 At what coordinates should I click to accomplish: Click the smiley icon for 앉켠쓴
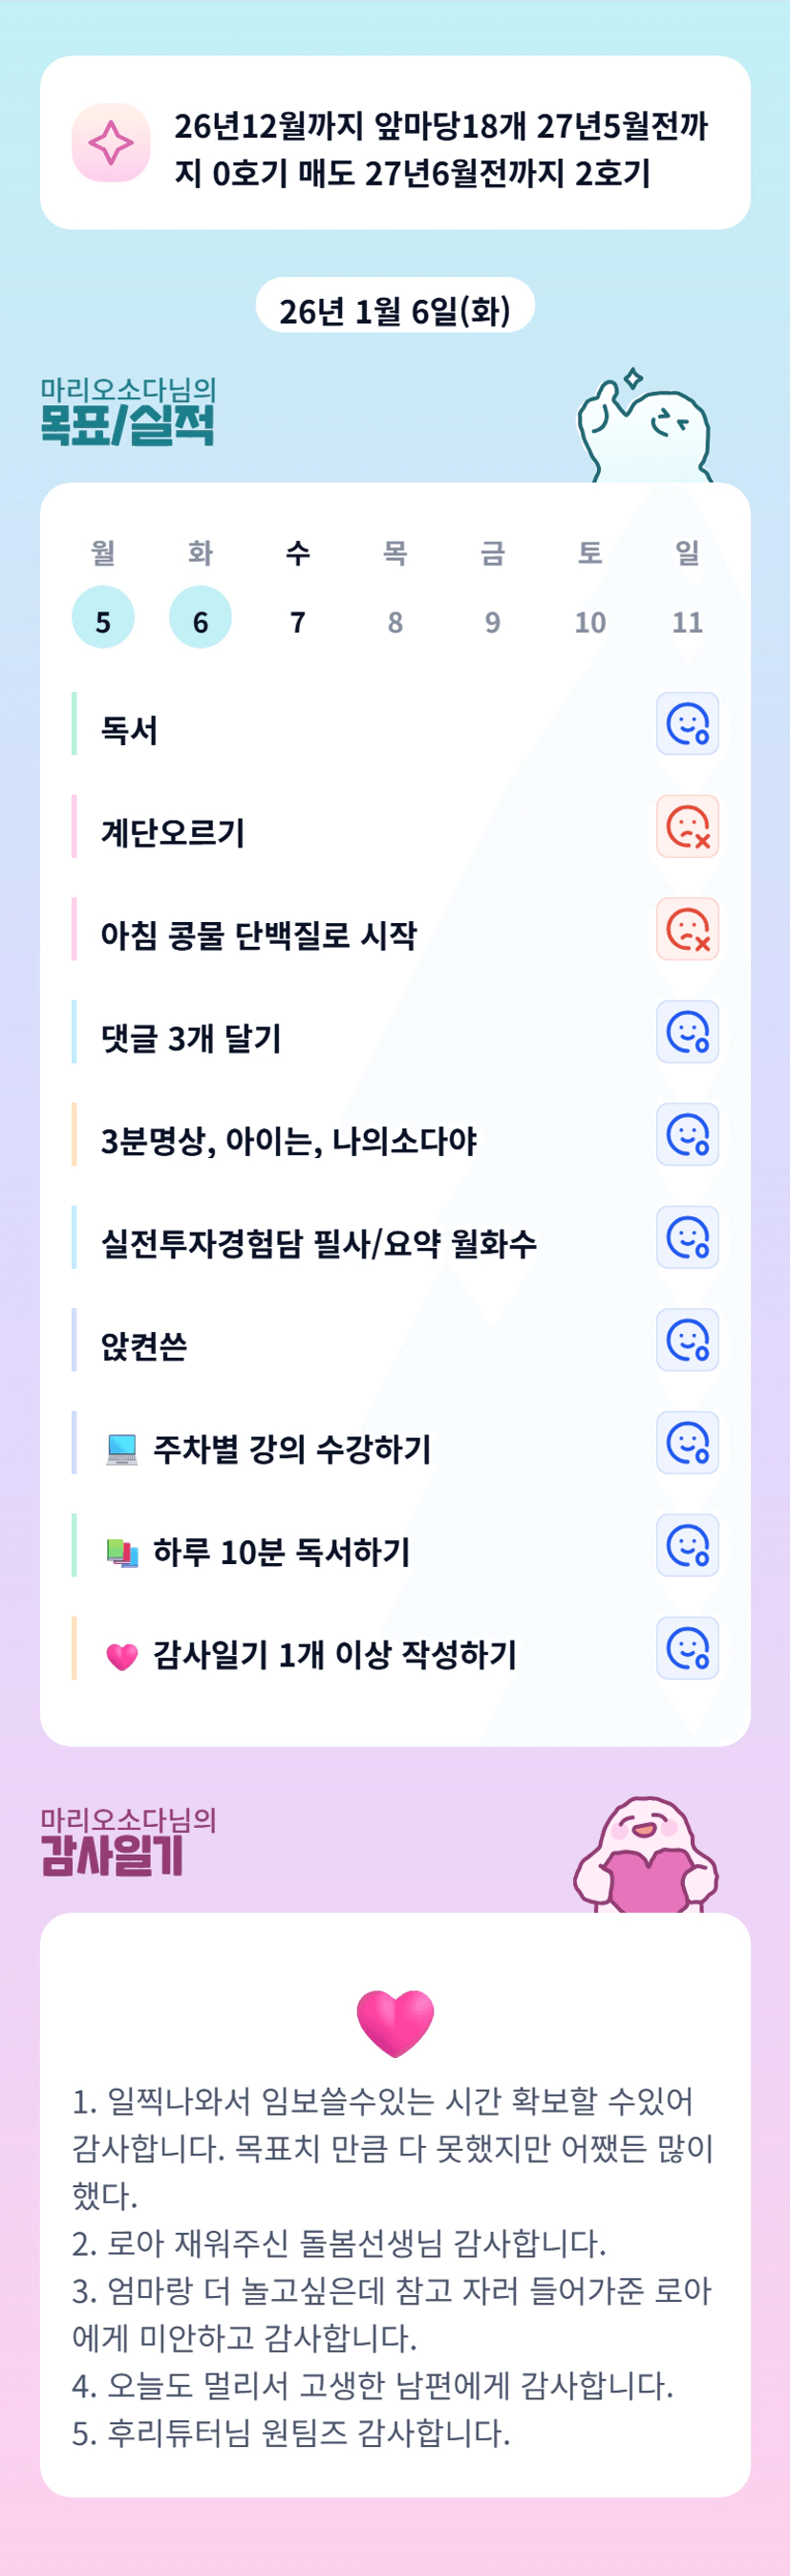[687, 1340]
